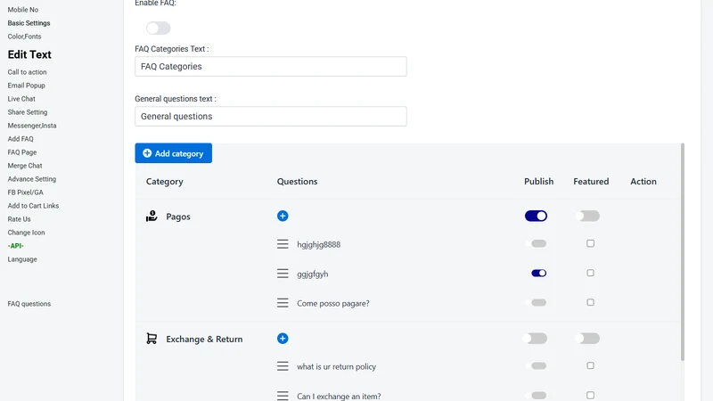Screen dimensions: 713x401
Task: Go to Add FAQ page
Action: pos(20,139)
